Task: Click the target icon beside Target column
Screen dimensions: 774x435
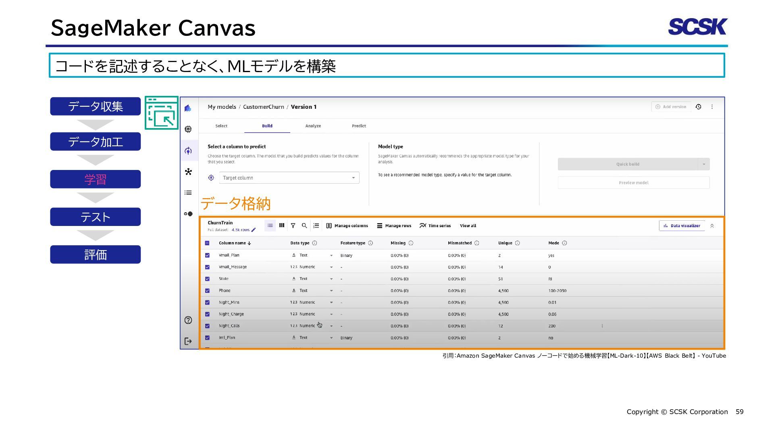Action: pyautogui.click(x=211, y=178)
